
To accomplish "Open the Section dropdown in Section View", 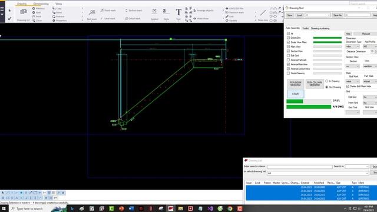I will click(352, 66).
